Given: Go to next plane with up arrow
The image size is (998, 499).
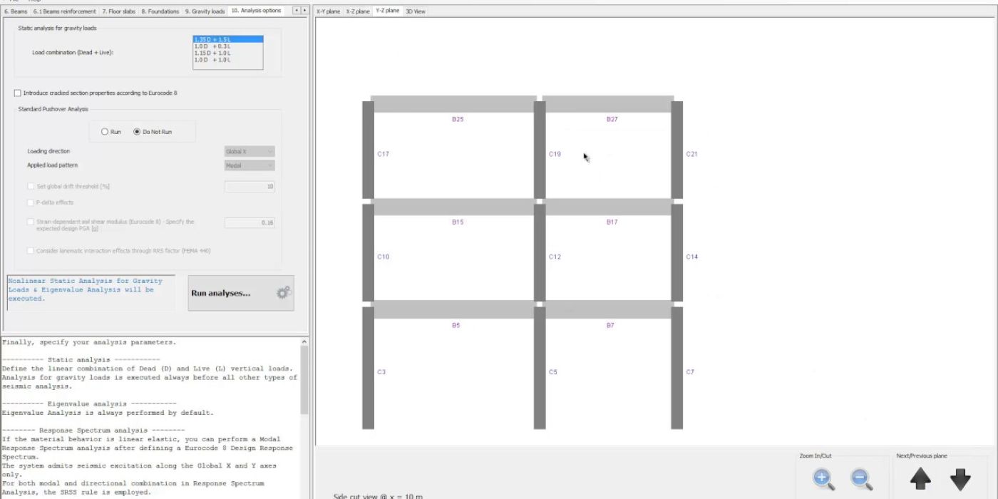Looking at the screenshot, I should point(920,478).
